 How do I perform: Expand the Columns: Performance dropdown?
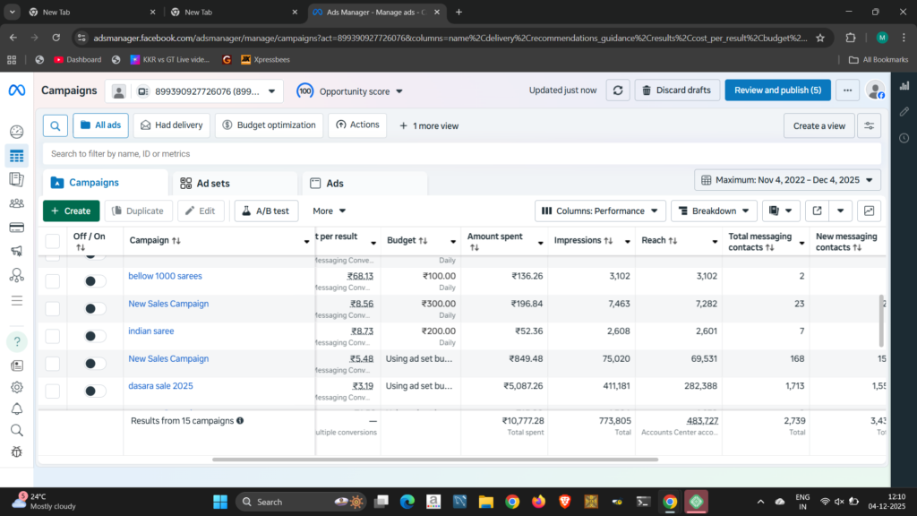click(x=600, y=211)
